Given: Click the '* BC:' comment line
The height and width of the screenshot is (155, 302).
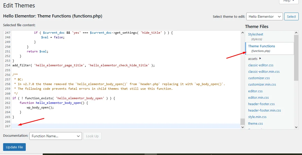Looking at the screenshot, I should 18,79.
